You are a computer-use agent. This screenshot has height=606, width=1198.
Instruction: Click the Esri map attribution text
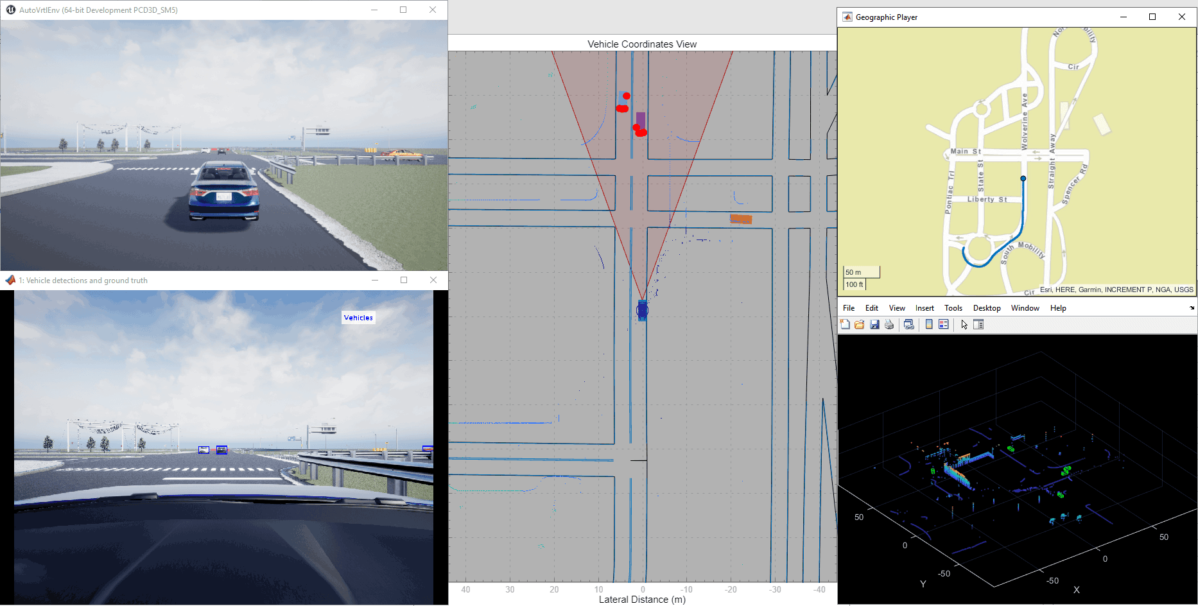(x=1116, y=290)
